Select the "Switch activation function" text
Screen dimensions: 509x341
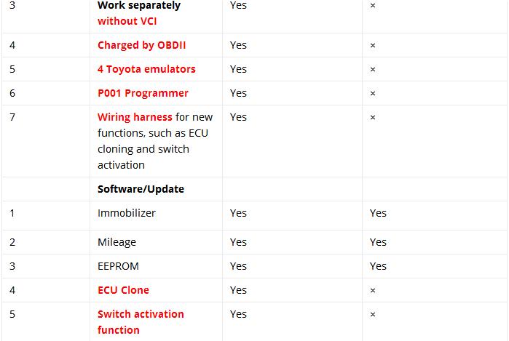tap(141, 321)
